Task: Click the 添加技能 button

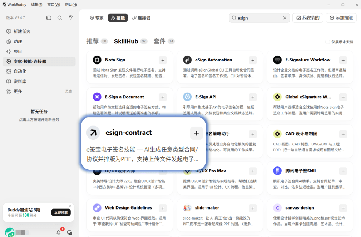Action: [341, 18]
